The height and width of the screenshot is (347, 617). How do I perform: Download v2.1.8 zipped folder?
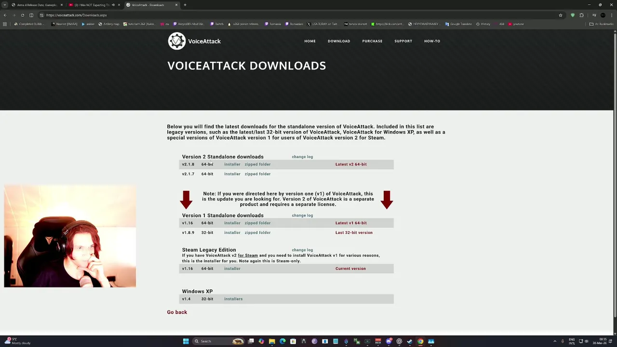[257, 164]
